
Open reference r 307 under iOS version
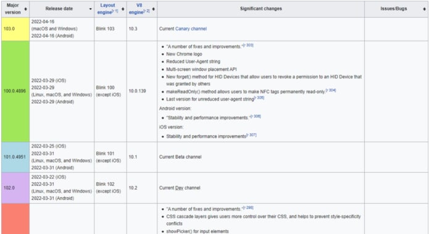point(251,135)
